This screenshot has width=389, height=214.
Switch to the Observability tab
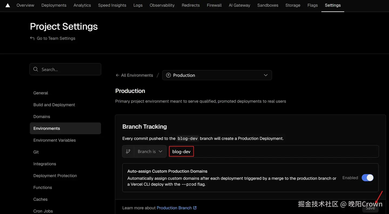[162, 5]
